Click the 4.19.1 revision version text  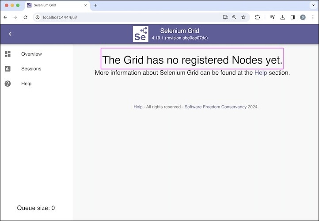179,38
